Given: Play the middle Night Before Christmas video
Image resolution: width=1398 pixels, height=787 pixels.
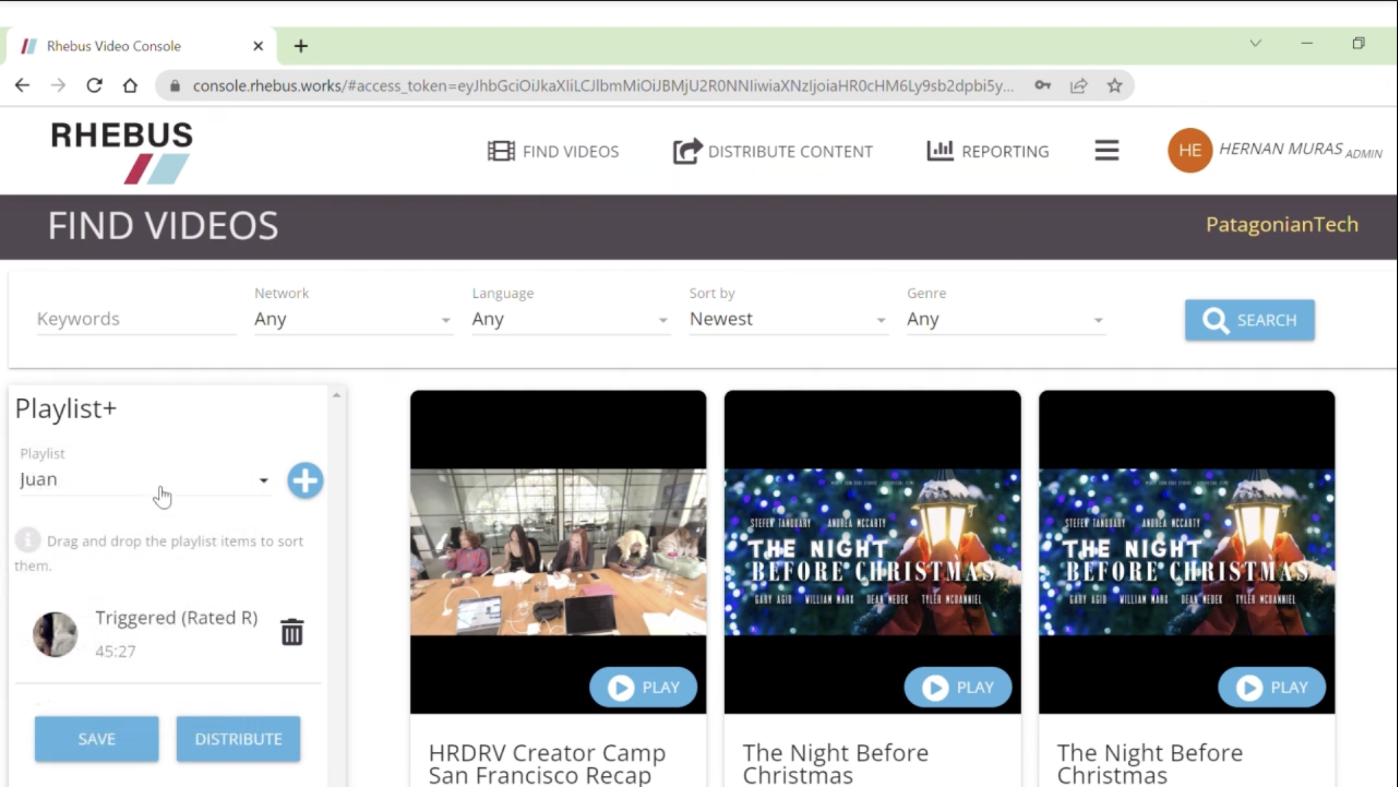Looking at the screenshot, I should (958, 687).
